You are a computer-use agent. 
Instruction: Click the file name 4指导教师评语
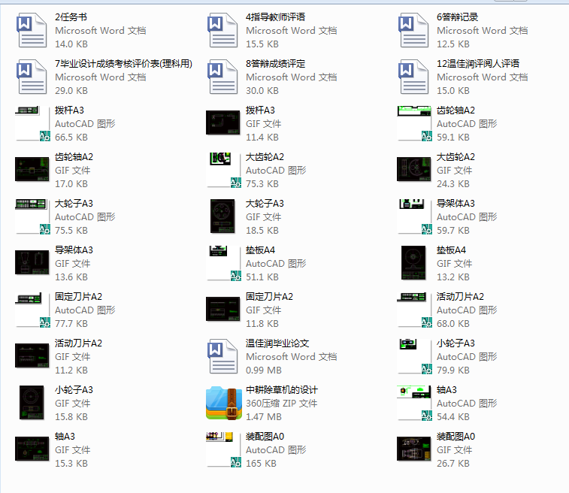[x=275, y=17]
